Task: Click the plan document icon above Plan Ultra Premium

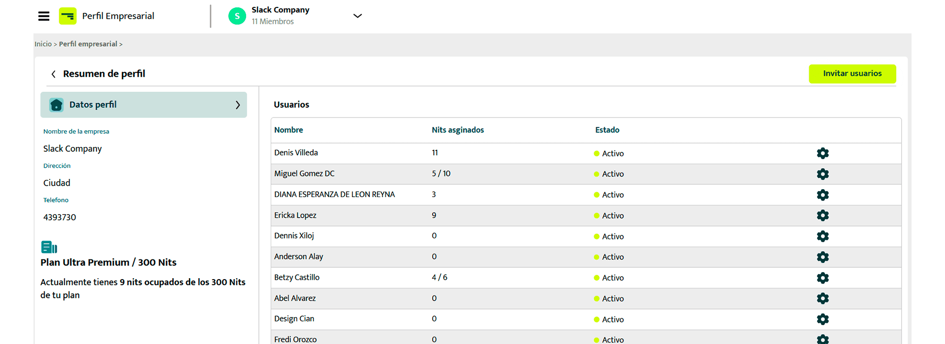Action: pos(49,247)
